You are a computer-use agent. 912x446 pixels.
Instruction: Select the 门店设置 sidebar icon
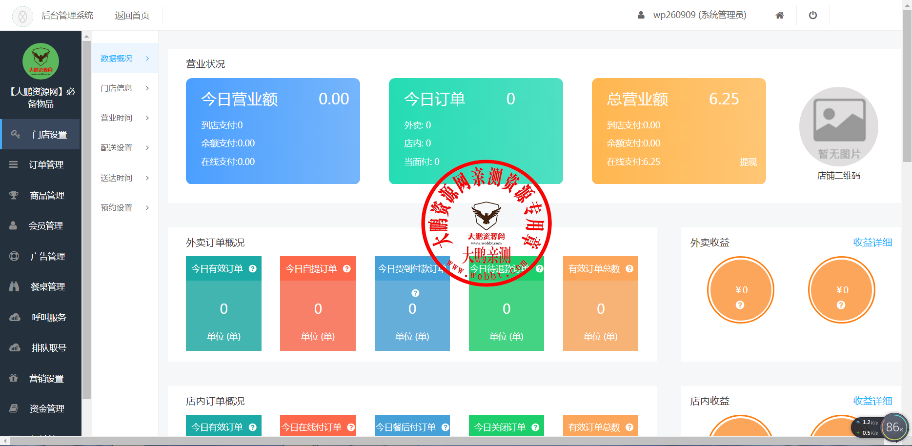click(x=15, y=134)
